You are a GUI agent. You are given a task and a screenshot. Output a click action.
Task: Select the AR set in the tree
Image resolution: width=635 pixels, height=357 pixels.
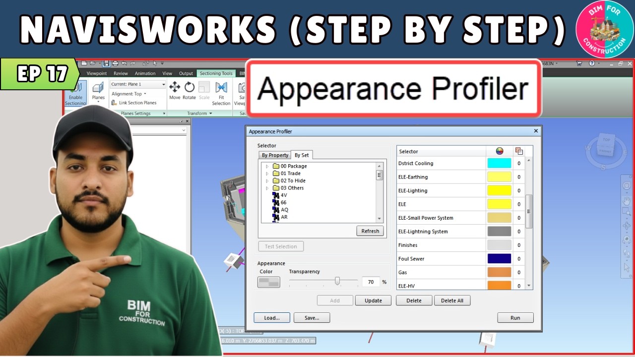pos(281,217)
